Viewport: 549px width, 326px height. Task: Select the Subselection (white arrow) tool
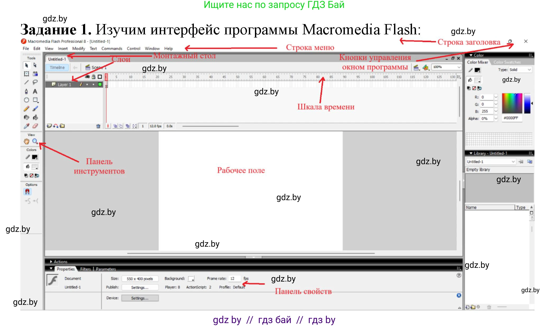point(35,65)
